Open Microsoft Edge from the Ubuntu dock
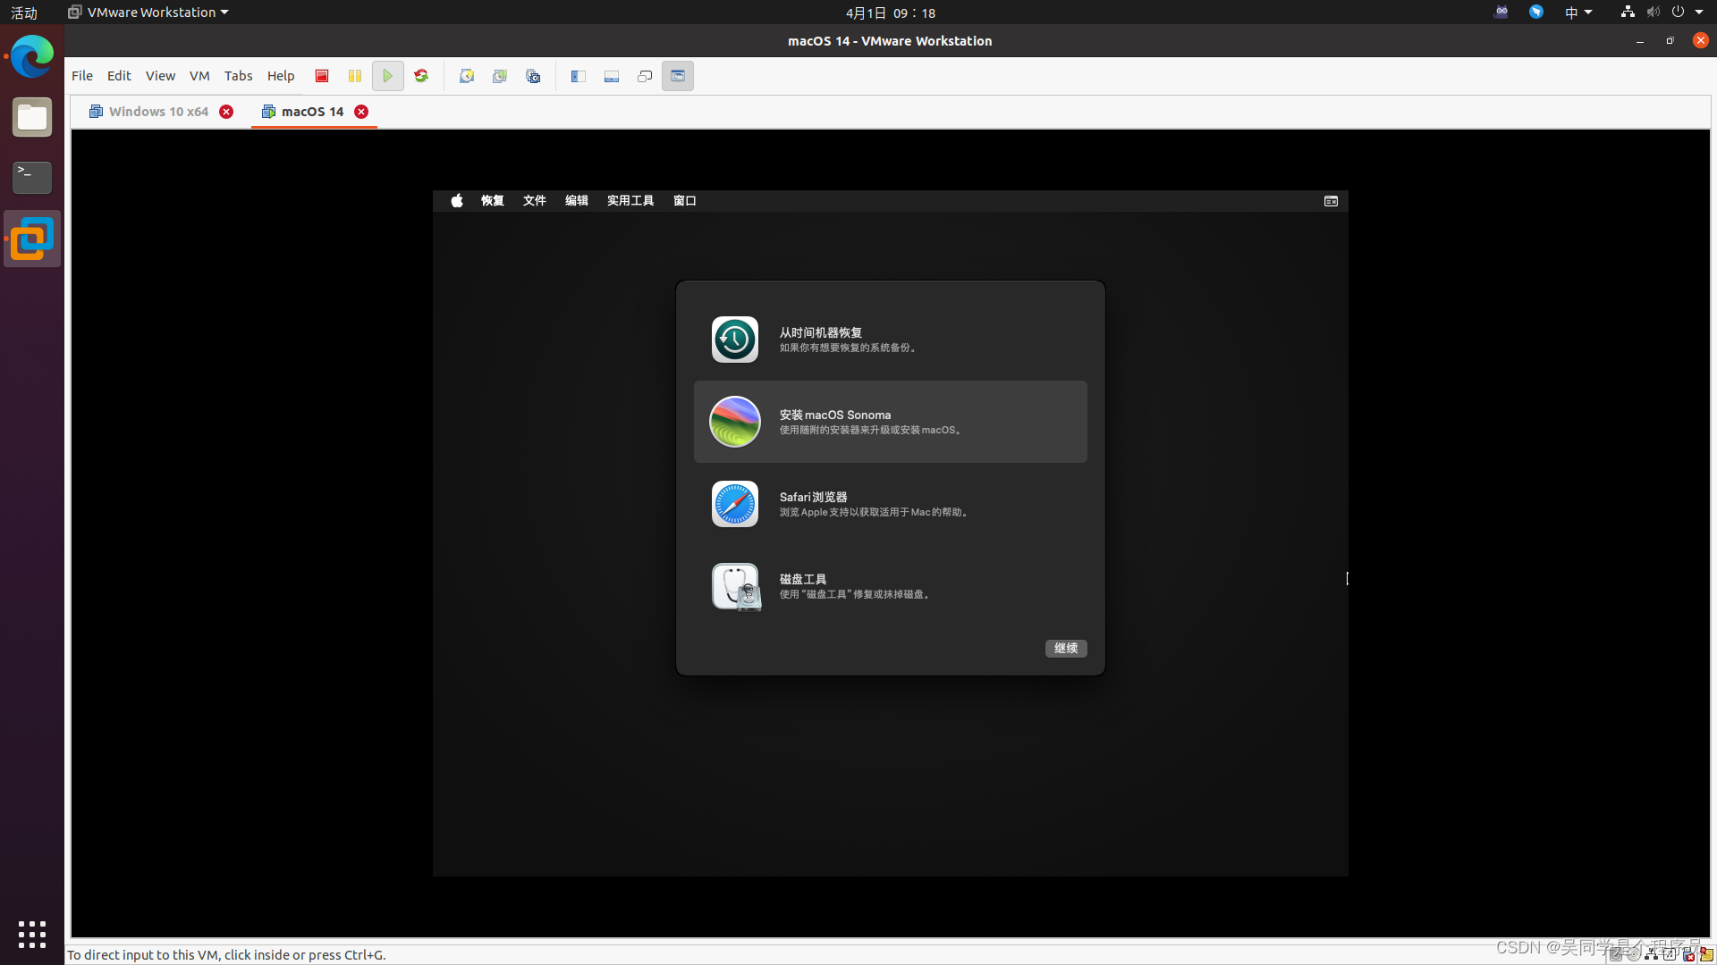This screenshot has height=965, width=1717. click(x=32, y=56)
